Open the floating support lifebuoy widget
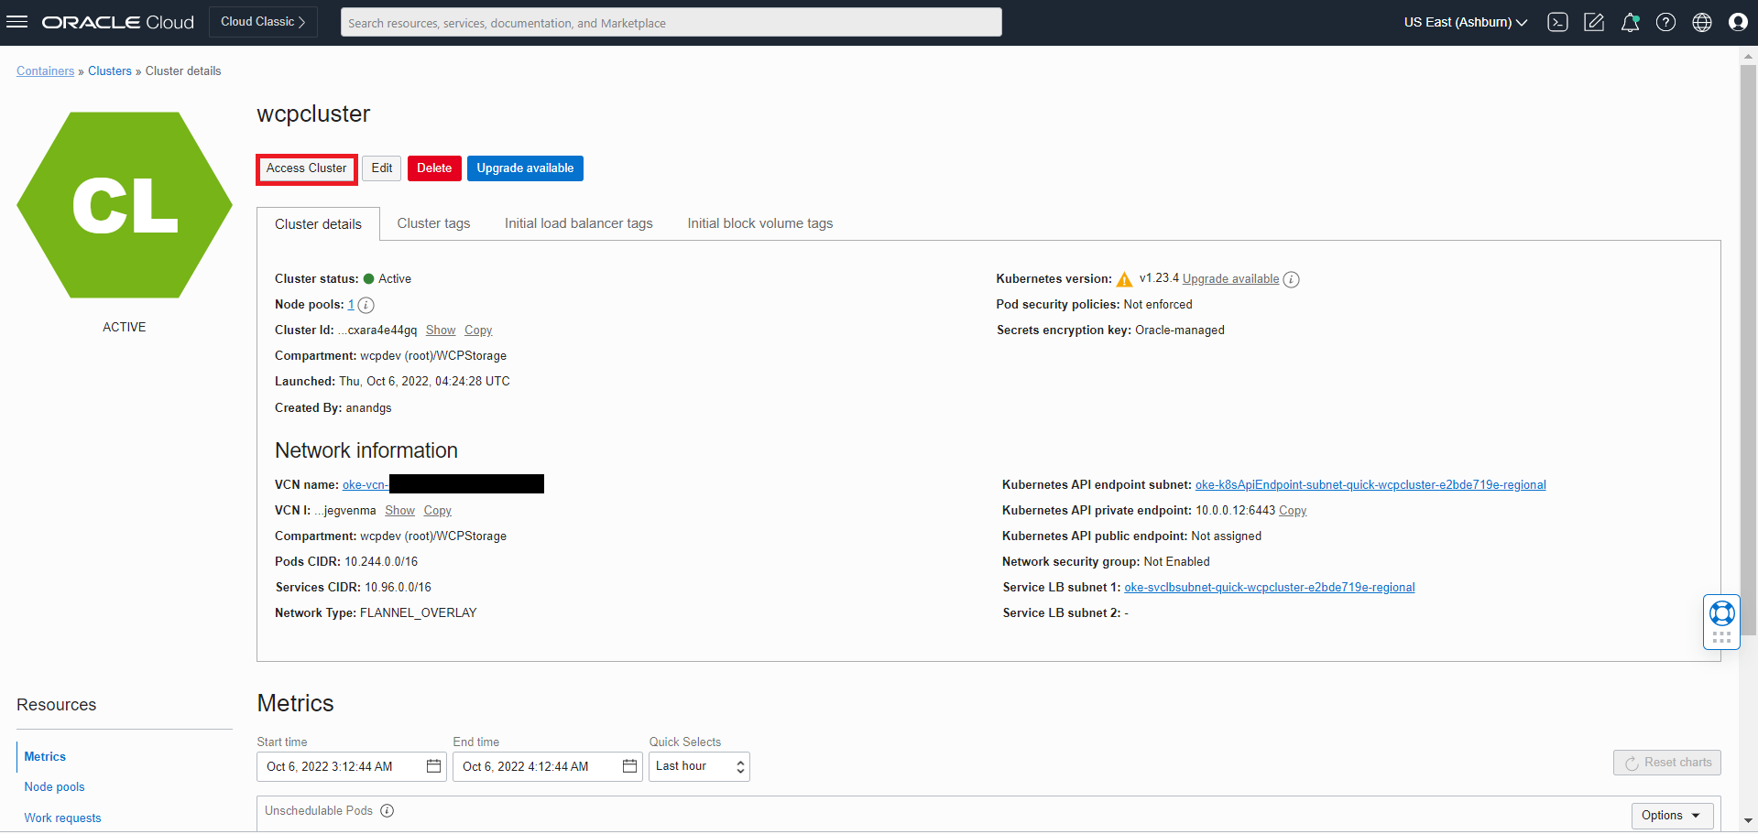The width and height of the screenshot is (1758, 834). pyautogui.click(x=1721, y=622)
